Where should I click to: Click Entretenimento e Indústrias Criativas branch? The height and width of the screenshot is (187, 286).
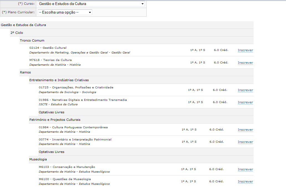click(59, 80)
